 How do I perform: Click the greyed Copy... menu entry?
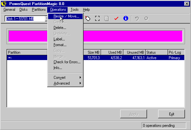click(x=65, y=51)
